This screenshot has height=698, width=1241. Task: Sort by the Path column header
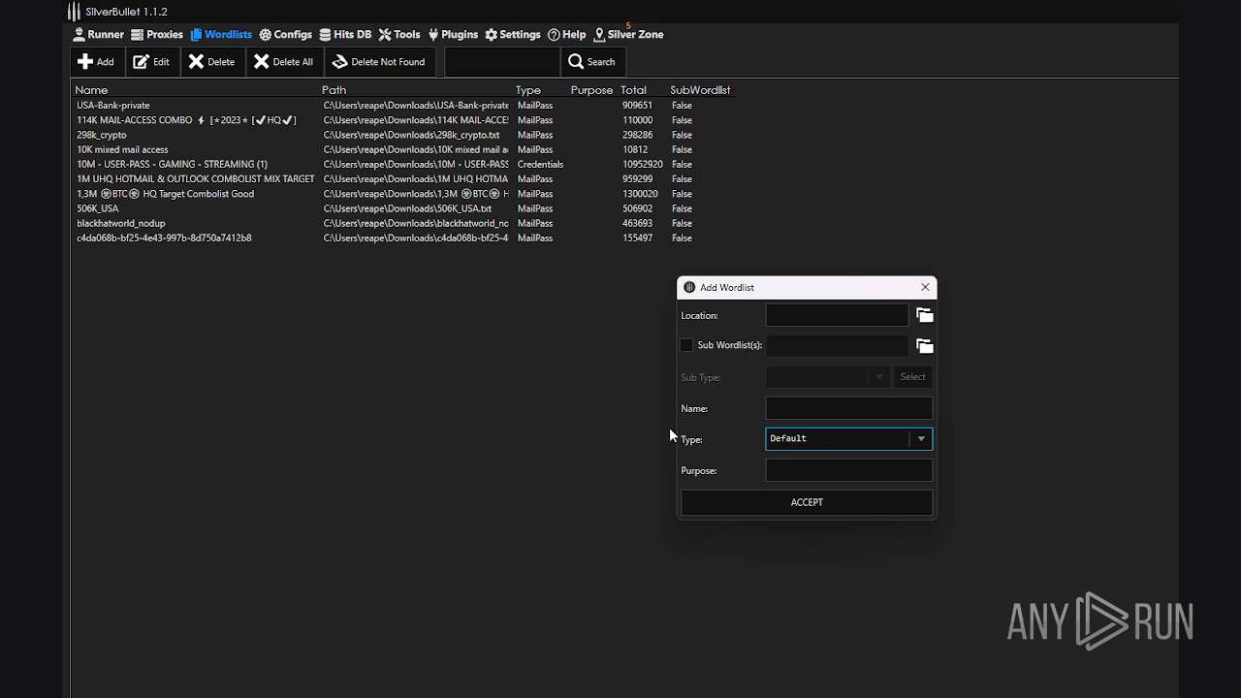click(x=334, y=90)
